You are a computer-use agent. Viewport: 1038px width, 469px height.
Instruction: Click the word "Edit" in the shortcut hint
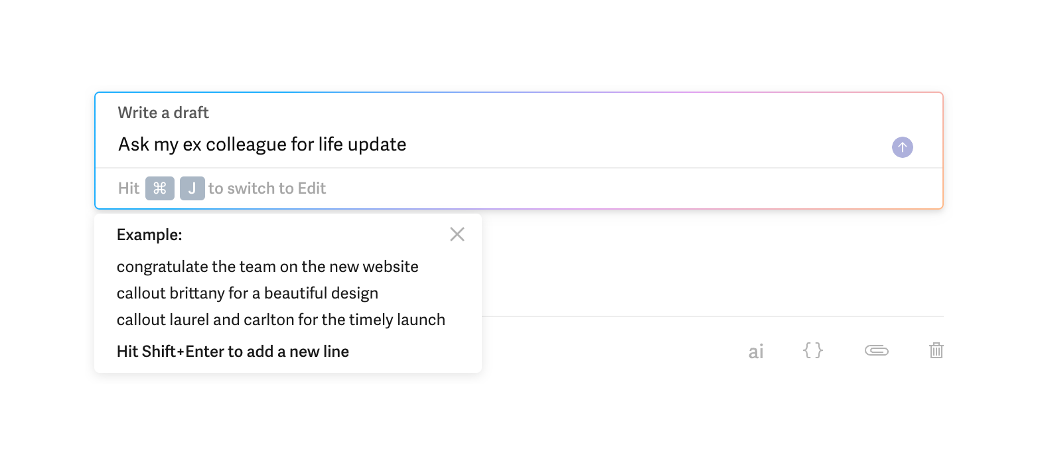click(311, 188)
